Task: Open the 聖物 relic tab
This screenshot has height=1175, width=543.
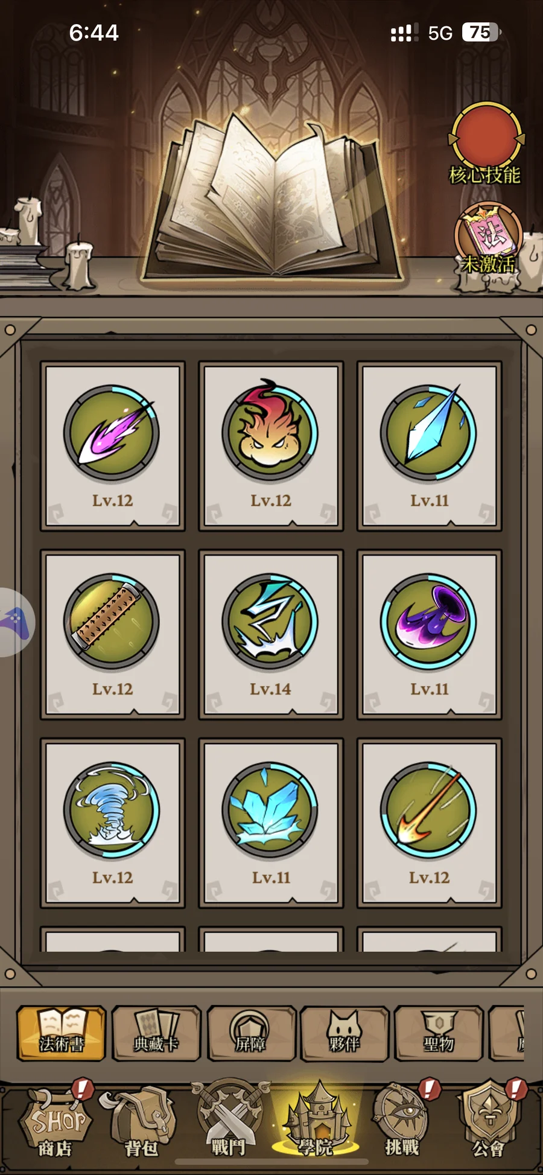Action: point(439,1033)
